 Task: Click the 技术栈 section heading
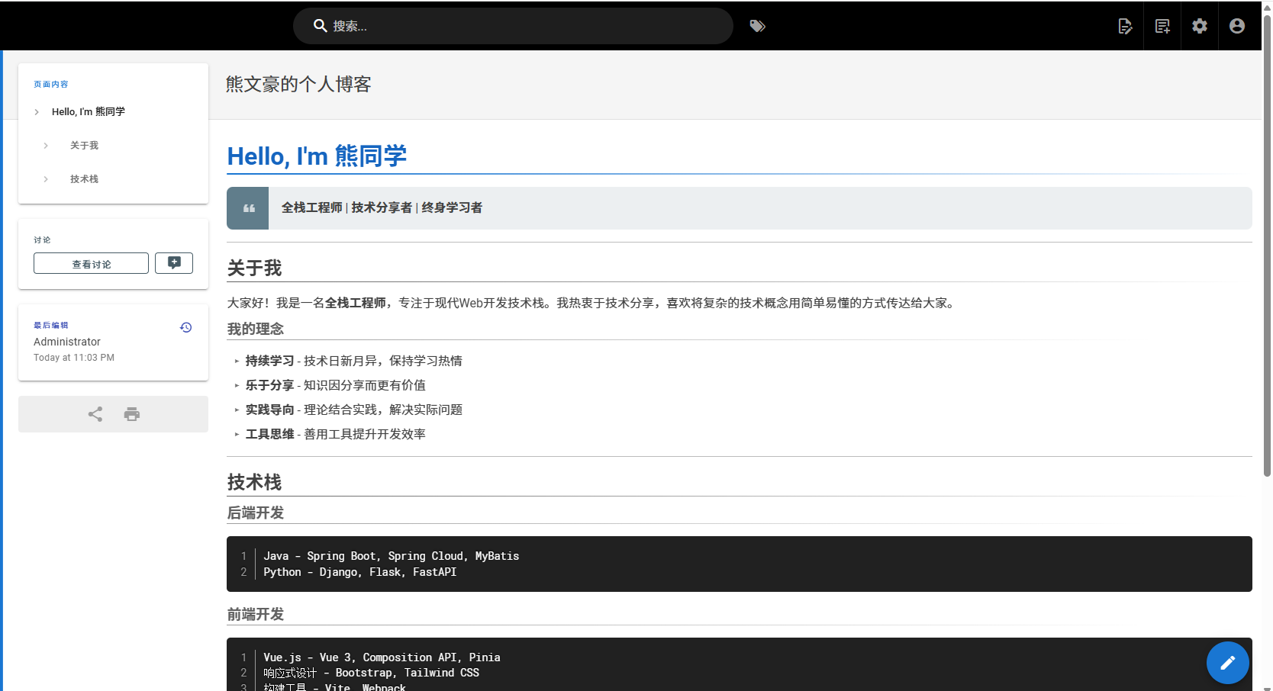[x=254, y=482]
